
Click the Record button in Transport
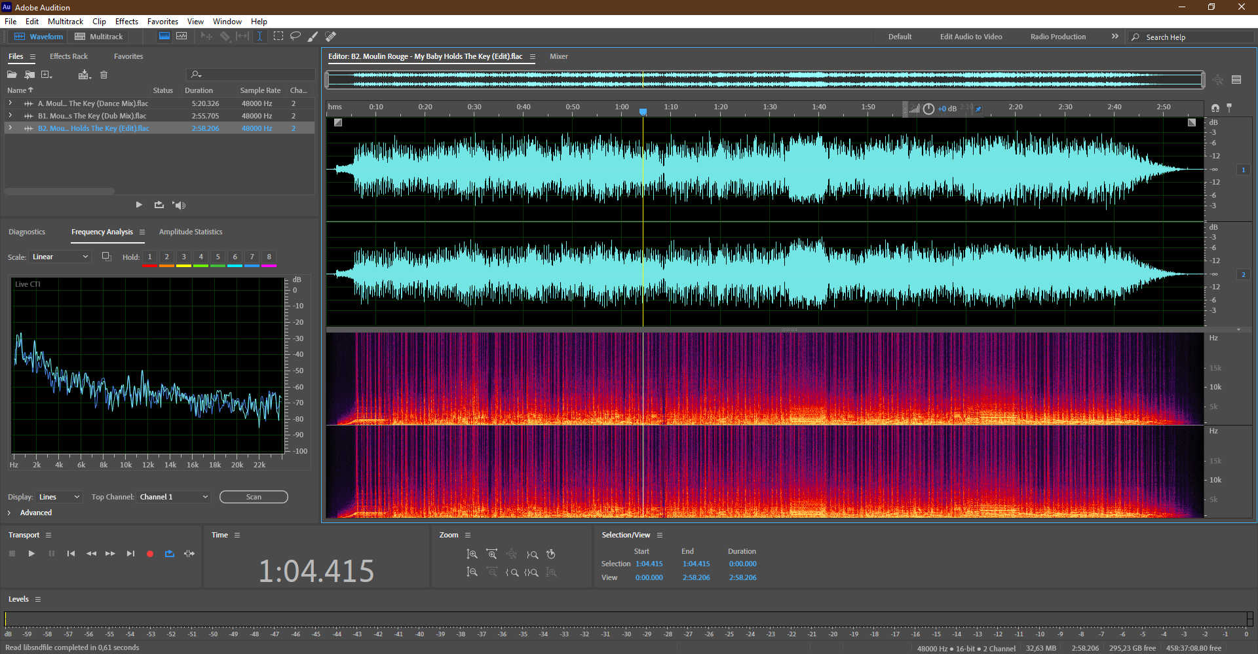pos(149,554)
